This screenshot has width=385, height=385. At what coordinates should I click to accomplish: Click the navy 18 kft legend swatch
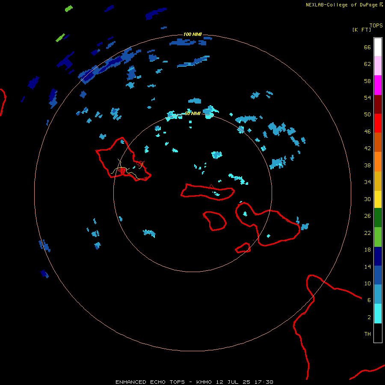(378, 256)
